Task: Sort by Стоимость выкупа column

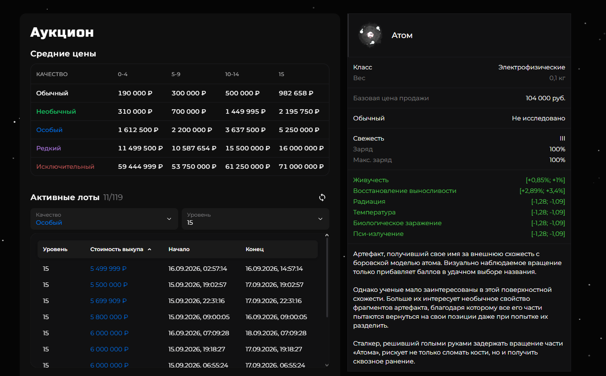Action: (117, 249)
